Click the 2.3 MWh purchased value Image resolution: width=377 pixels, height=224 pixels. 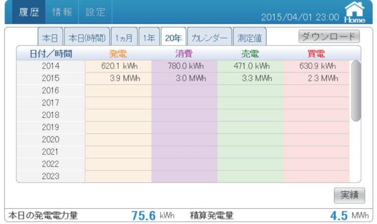point(323,78)
